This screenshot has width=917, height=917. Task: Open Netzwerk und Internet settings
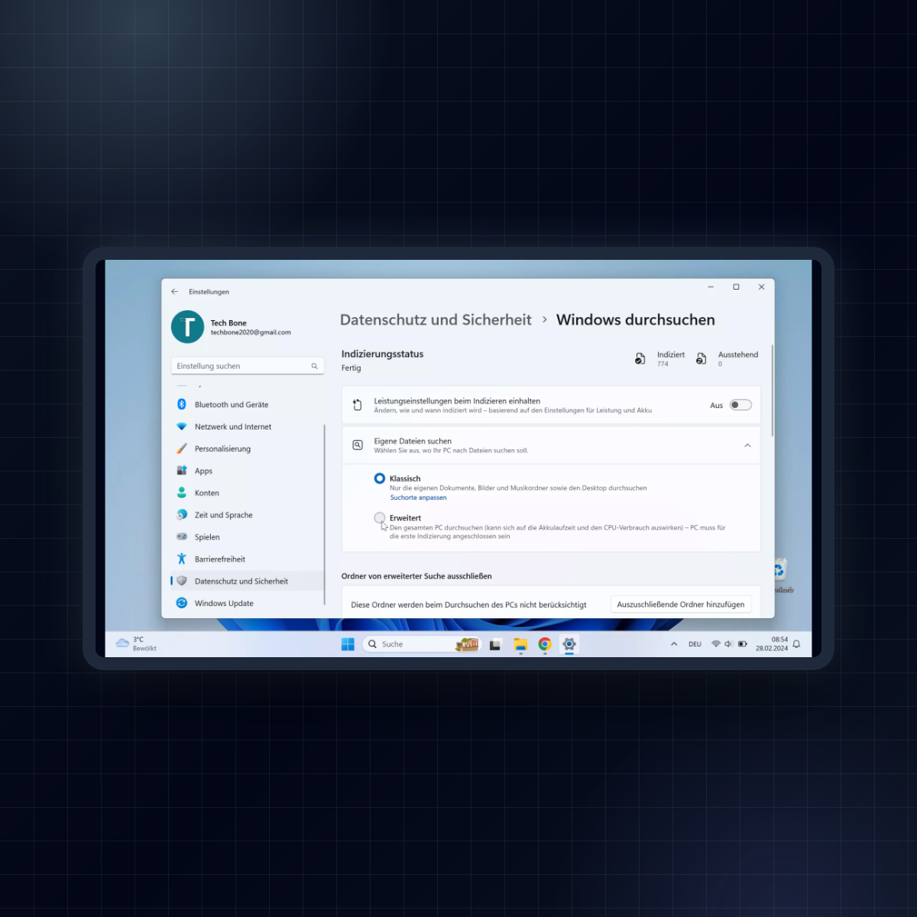tap(247, 426)
